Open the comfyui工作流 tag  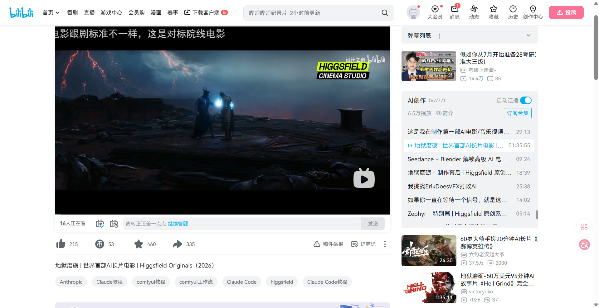196,282
